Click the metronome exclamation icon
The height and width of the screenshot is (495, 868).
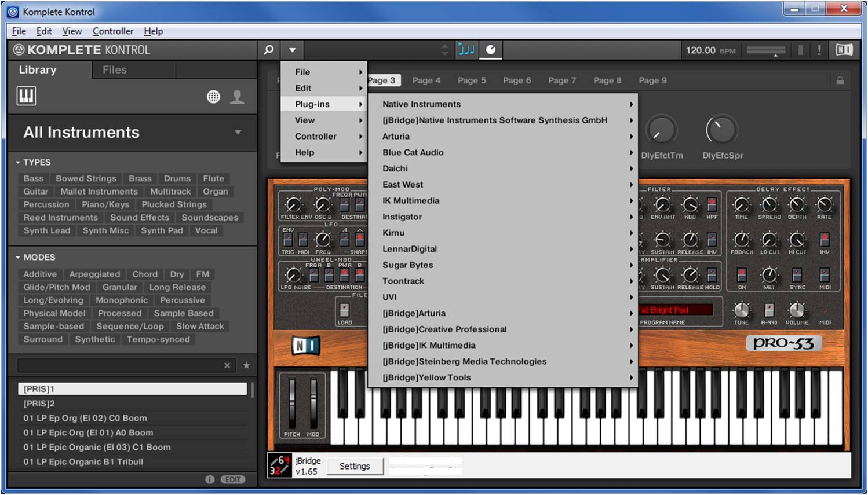pyautogui.click(x=819, y=50)
